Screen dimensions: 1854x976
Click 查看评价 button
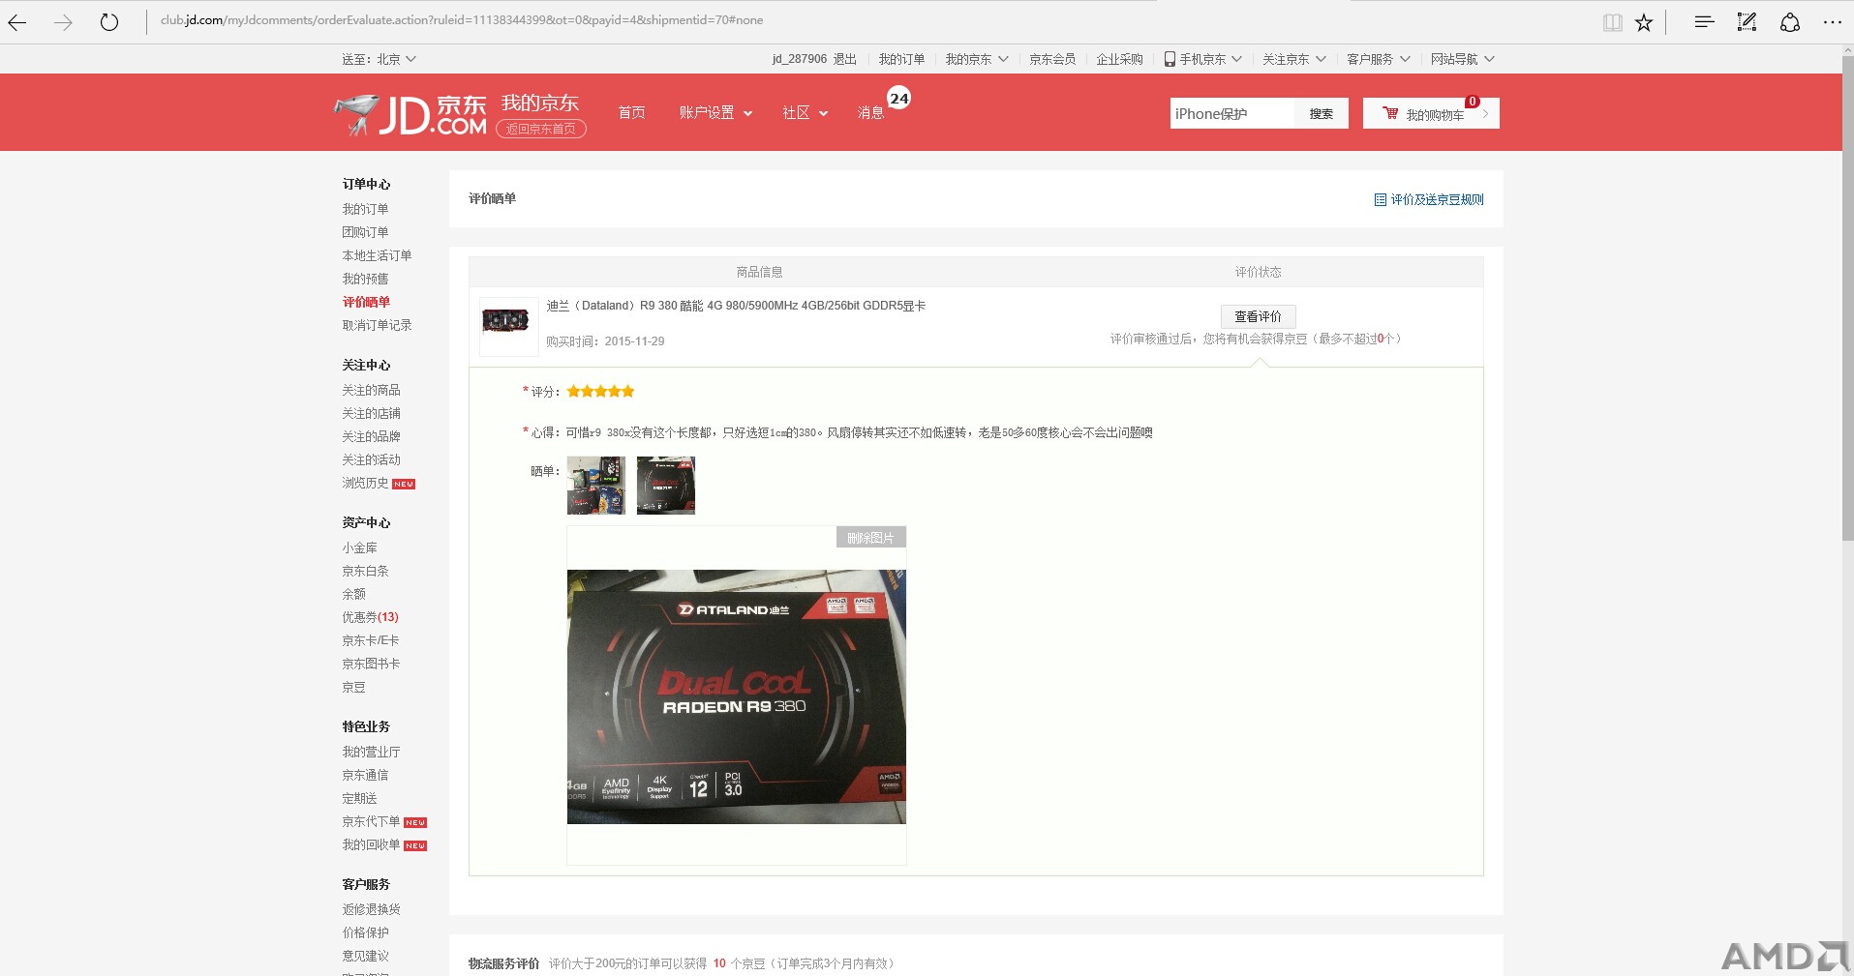coord(1258,316)
